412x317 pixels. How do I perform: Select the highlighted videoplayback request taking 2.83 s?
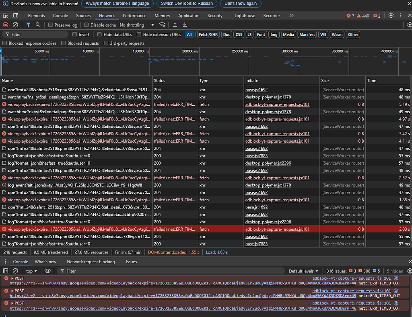coord(206,229)
